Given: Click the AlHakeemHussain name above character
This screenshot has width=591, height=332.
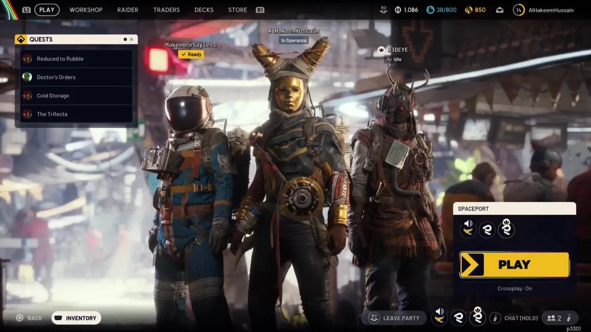Looking at the screenshot, I should click(x=294, y=31).
